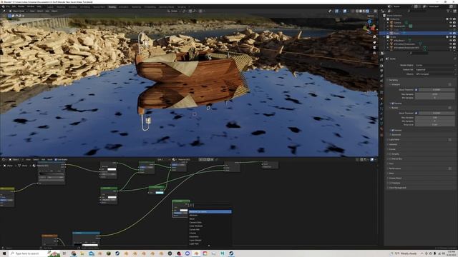This screenshot has width=458, height=257.
Task: Open the Render properties tab
Action: tap(381, 66)
